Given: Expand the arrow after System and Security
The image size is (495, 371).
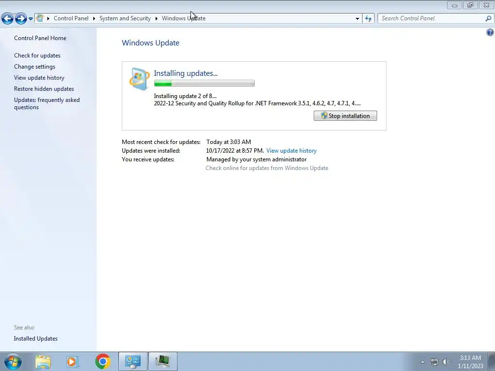Looking at the screenshot, I should [x=156, y=18].
